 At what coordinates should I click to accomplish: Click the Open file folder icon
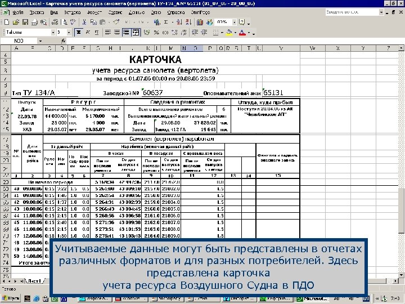[x=16, y=22]
